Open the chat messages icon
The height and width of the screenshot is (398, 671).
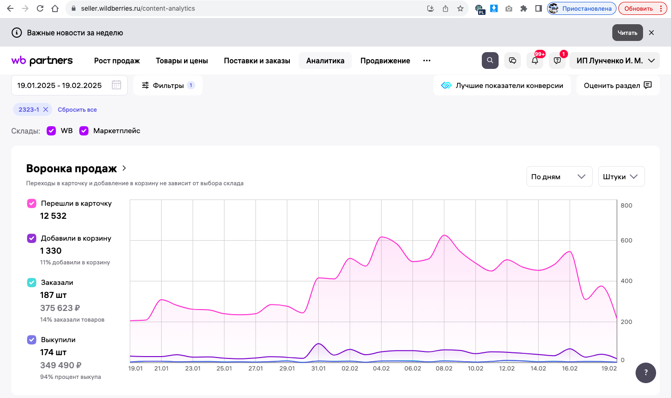pos(513,61)
